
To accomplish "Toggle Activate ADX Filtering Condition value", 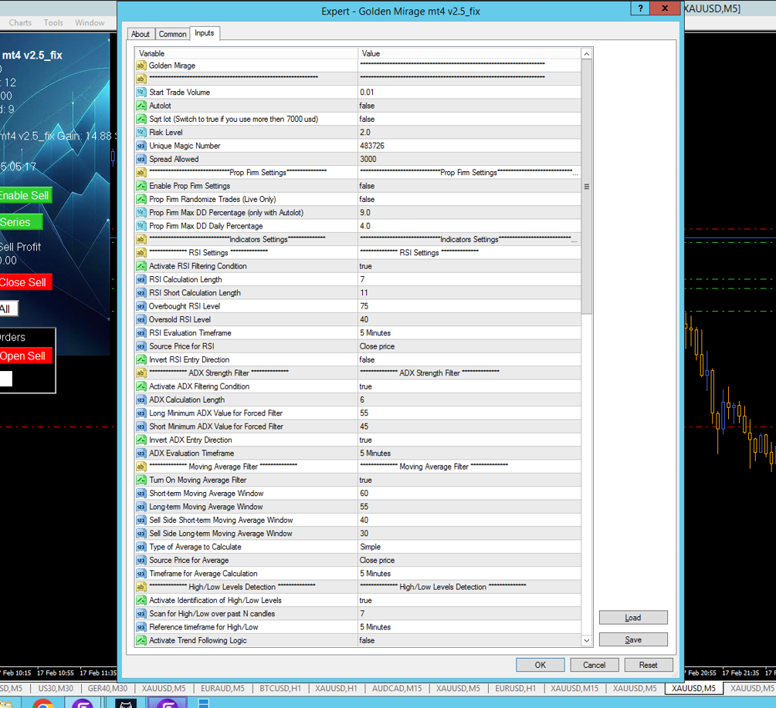I will (x=469, y=386).
